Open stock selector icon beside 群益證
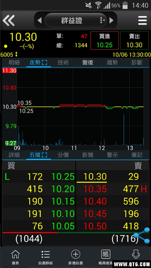The height and width of the screenshot is (268, 151). pyautogui.click(x=102, y=21)
